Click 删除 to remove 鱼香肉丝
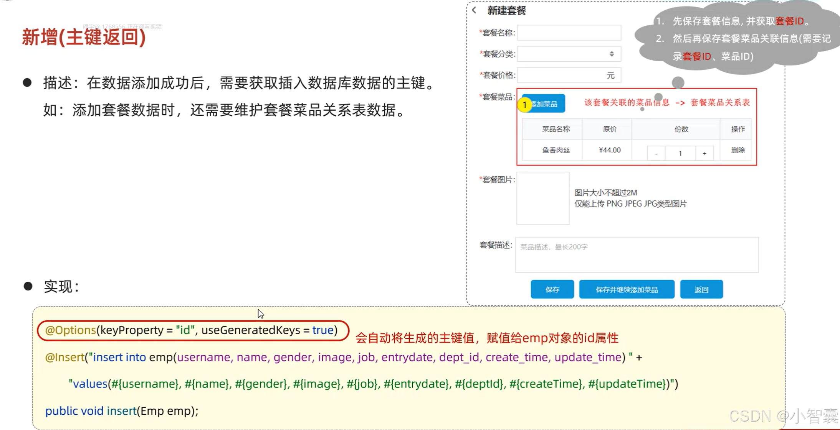Image resolution: width=840 pixels, height=430 pixels. coord(736,150)
